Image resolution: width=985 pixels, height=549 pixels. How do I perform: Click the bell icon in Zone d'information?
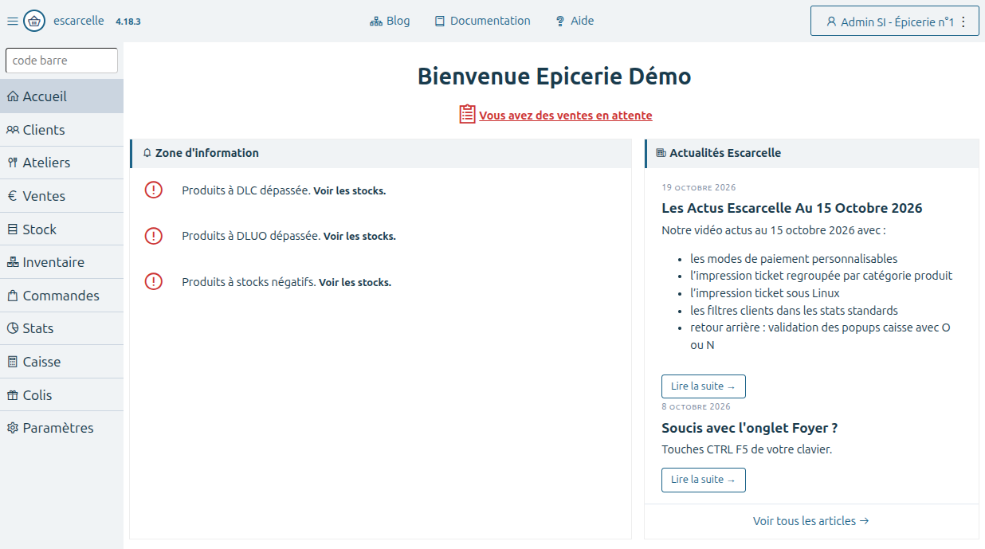(x=147, y=153)
